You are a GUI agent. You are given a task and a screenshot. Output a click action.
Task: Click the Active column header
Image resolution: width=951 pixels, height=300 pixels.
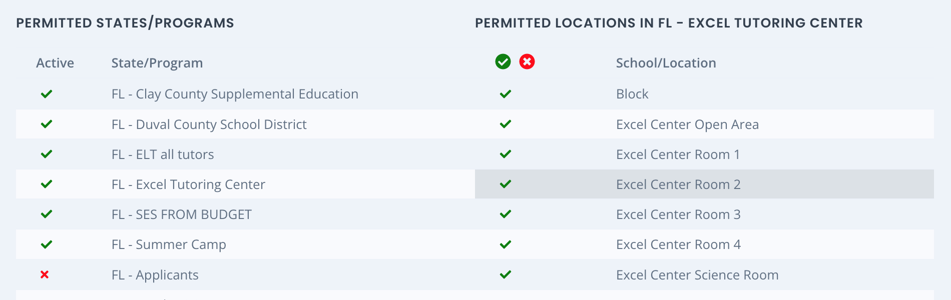click(55, 63)
